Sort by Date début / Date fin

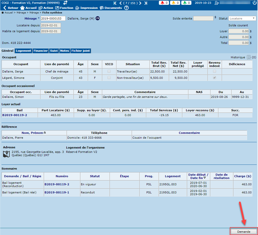coord(198,176)
